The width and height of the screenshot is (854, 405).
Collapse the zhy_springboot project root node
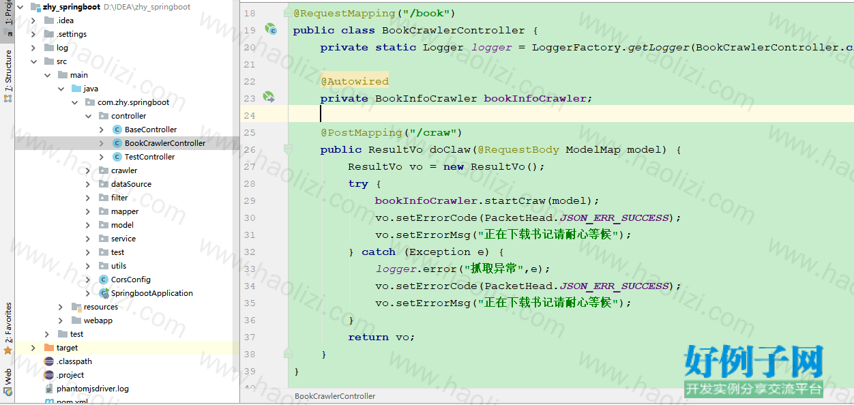coord(20,7)
